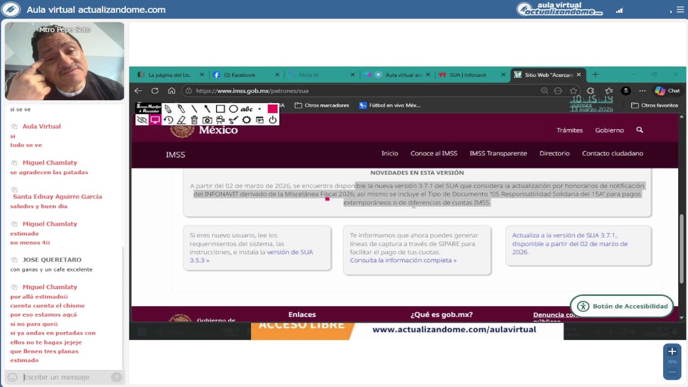Exit Screen Marker with power icon
Image resolution: width=688 pixels, height=387 pixels.
(273, 120)
